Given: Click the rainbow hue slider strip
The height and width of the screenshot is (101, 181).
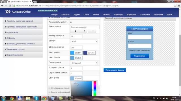Looking at the screenshot, I should 95,88.
